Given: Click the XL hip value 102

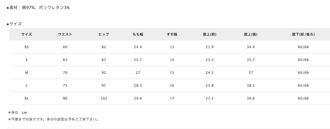Looking at the screenshot, I should pos(104,98).
